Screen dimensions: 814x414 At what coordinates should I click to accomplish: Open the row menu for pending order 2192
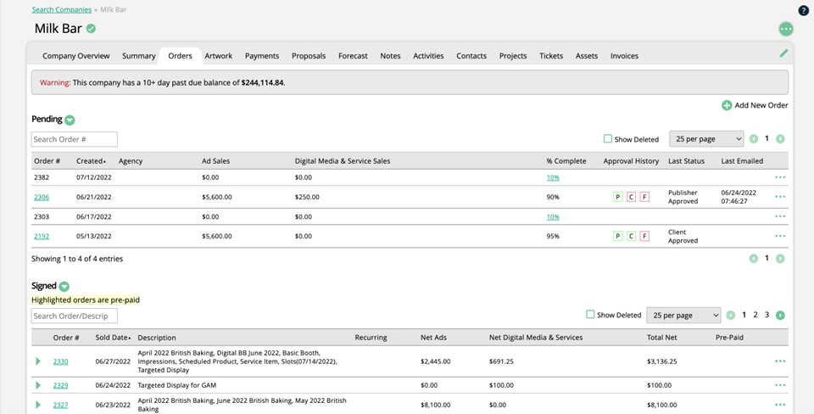780,237
